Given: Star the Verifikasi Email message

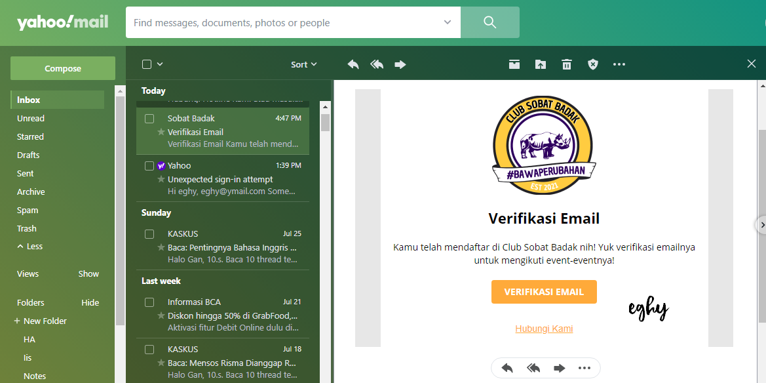Looking at the screenshot, I should (161, 132).
